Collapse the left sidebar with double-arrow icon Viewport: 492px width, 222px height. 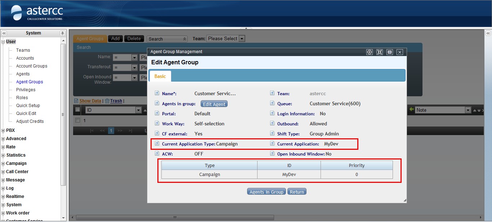[4, 33]
